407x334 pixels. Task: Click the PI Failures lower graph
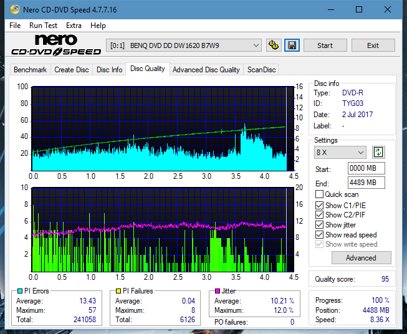(x=163, y=230)
